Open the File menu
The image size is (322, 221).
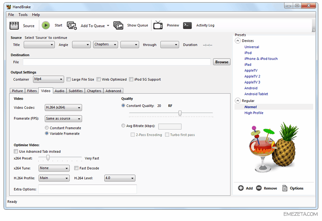click(11, 15)
